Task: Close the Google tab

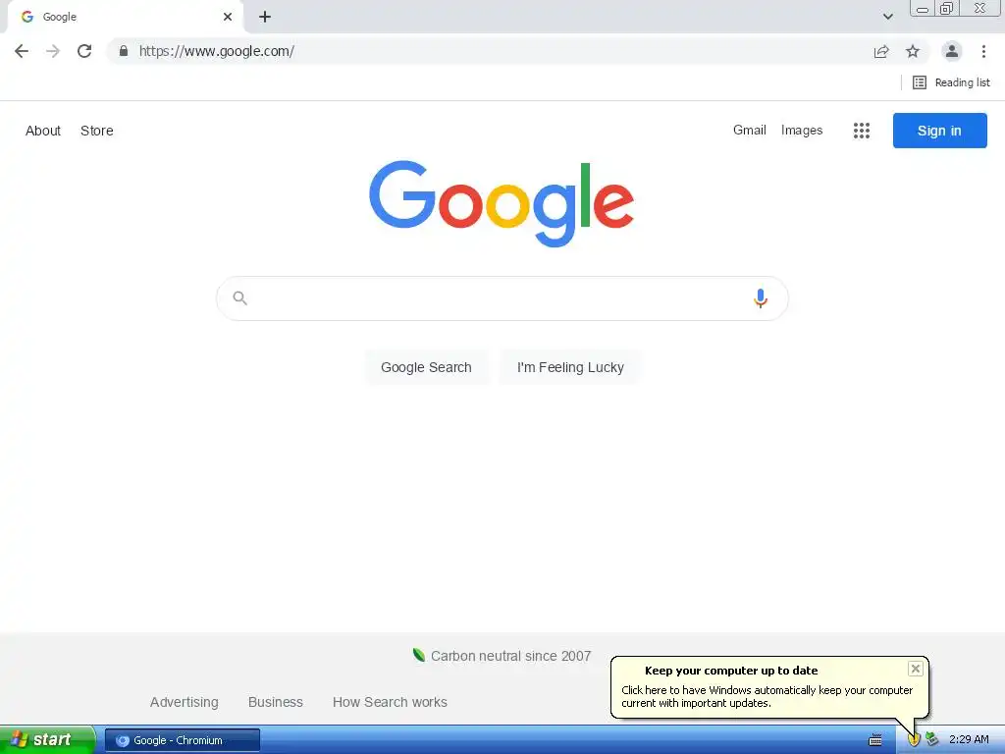Action: (x=228, y=17)
